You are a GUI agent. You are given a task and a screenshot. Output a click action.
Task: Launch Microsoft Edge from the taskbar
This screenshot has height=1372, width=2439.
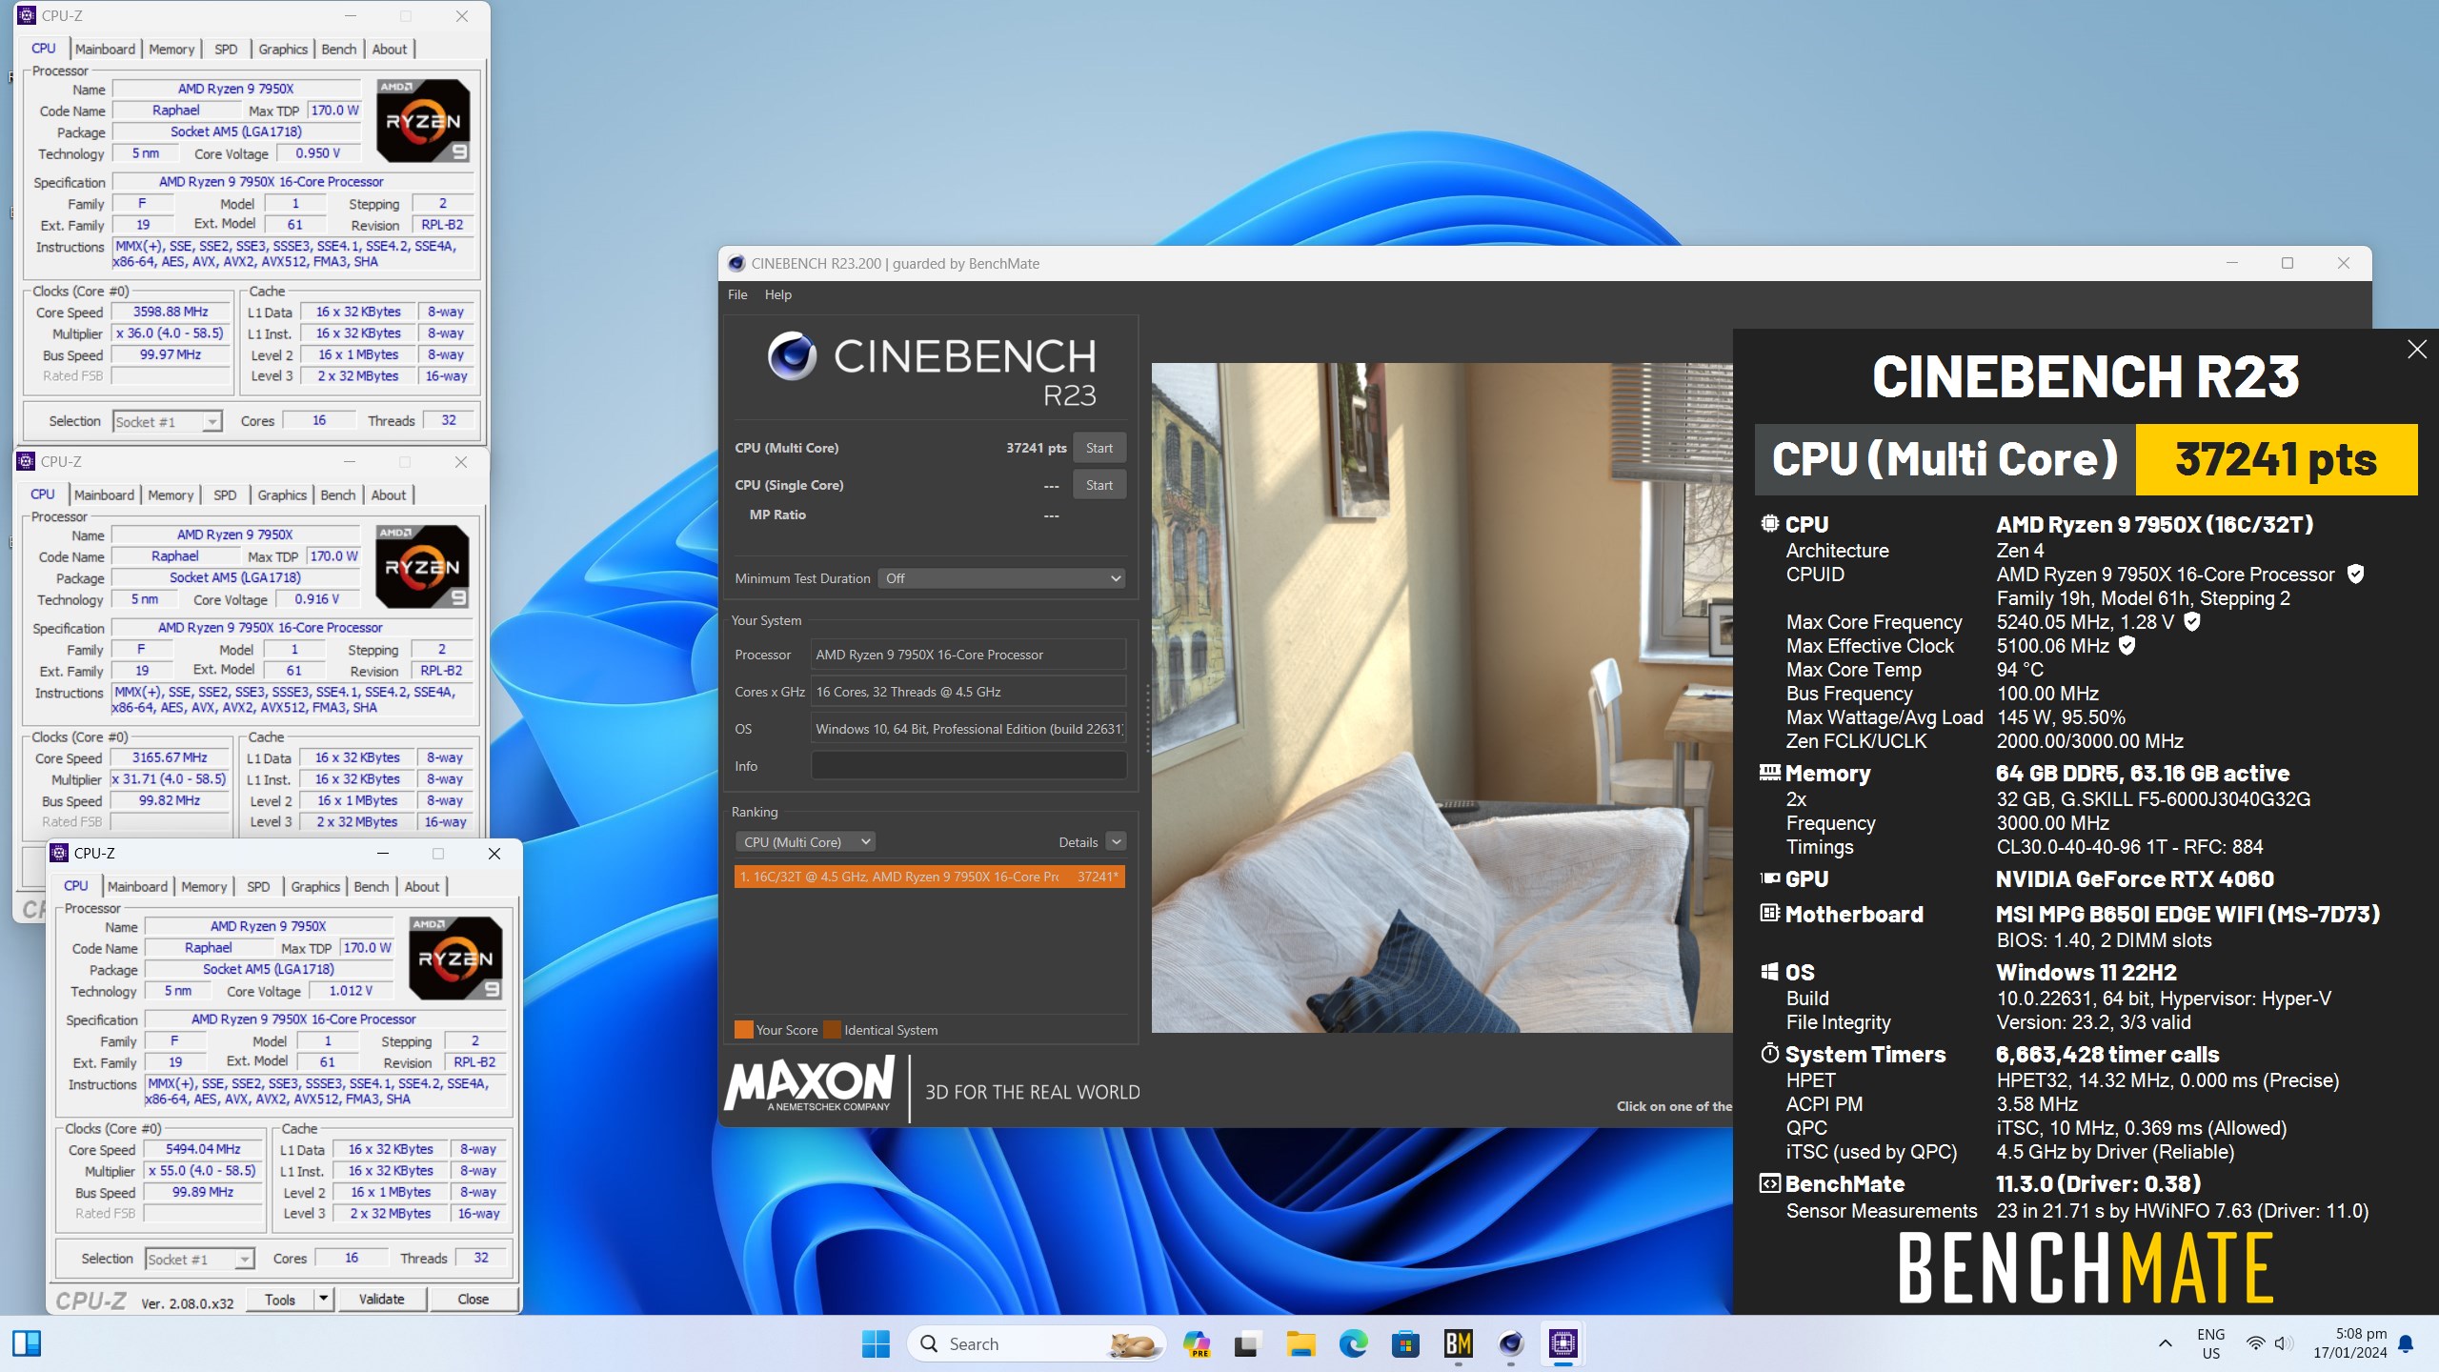click(x=1353, y=1343)
